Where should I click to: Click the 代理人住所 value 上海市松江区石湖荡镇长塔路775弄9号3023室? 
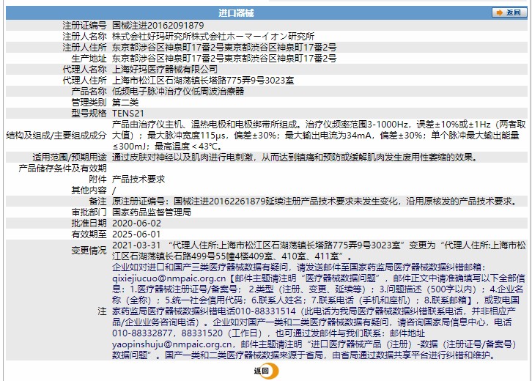coord(203,81)
